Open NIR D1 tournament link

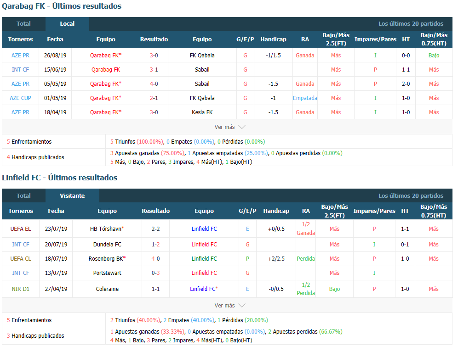tap(21, 289)
